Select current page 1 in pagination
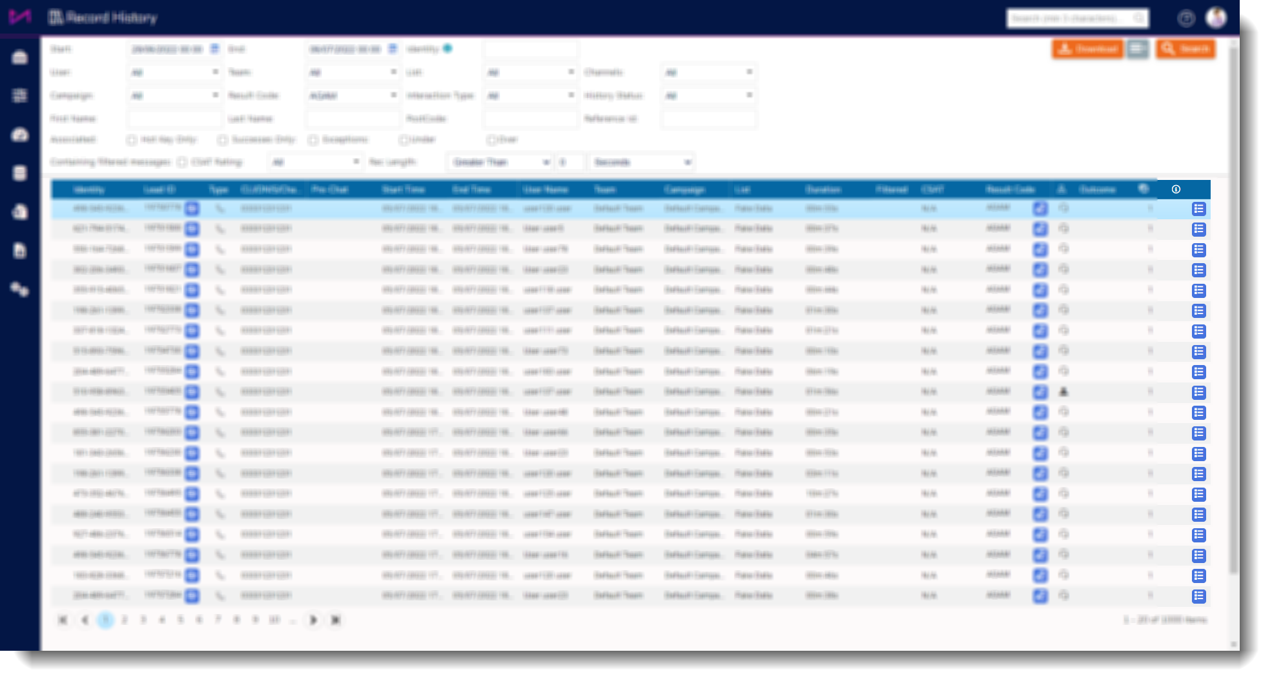This screenshot has width=1272, height=683. point(105,620)
